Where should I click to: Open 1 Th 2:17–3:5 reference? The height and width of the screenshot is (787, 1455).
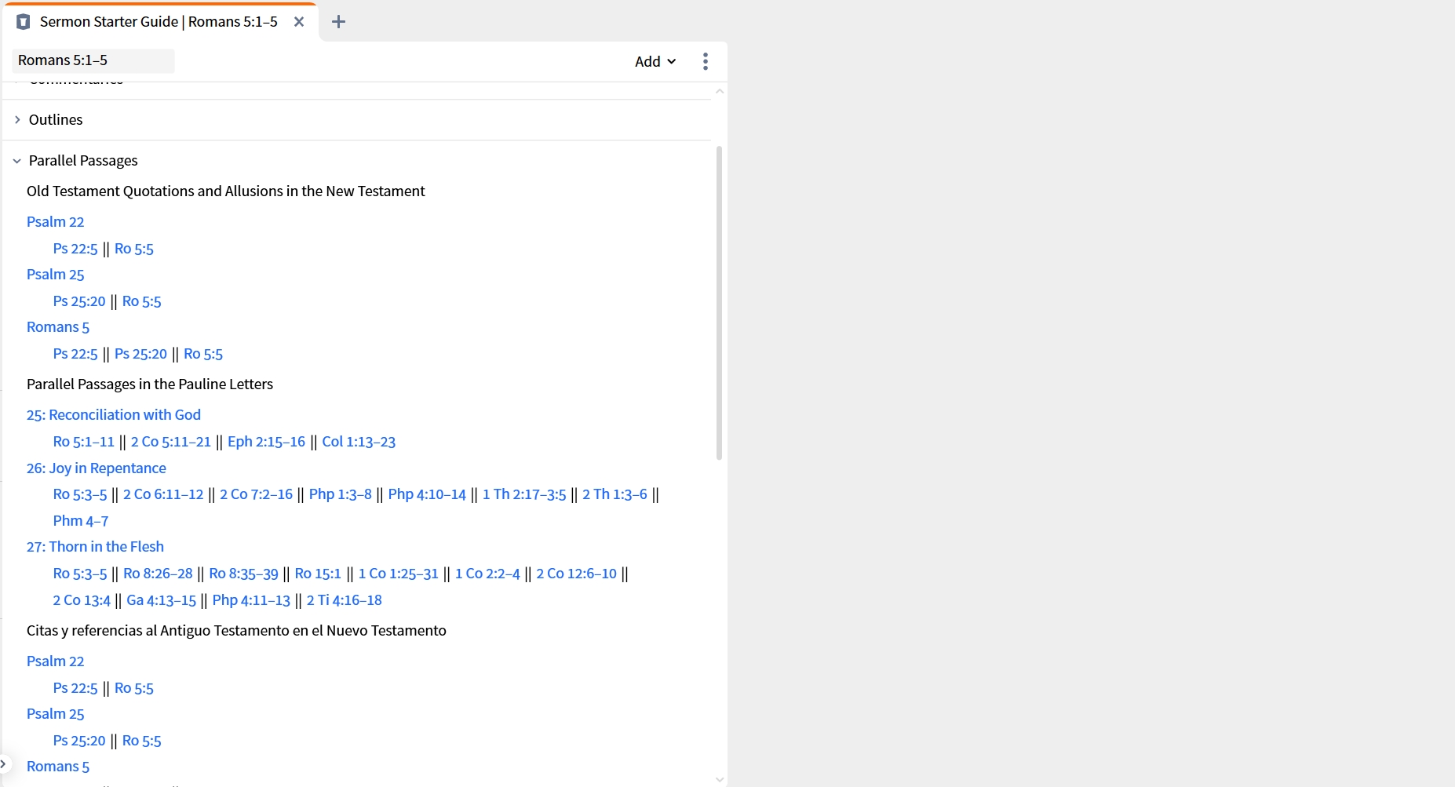524,494
